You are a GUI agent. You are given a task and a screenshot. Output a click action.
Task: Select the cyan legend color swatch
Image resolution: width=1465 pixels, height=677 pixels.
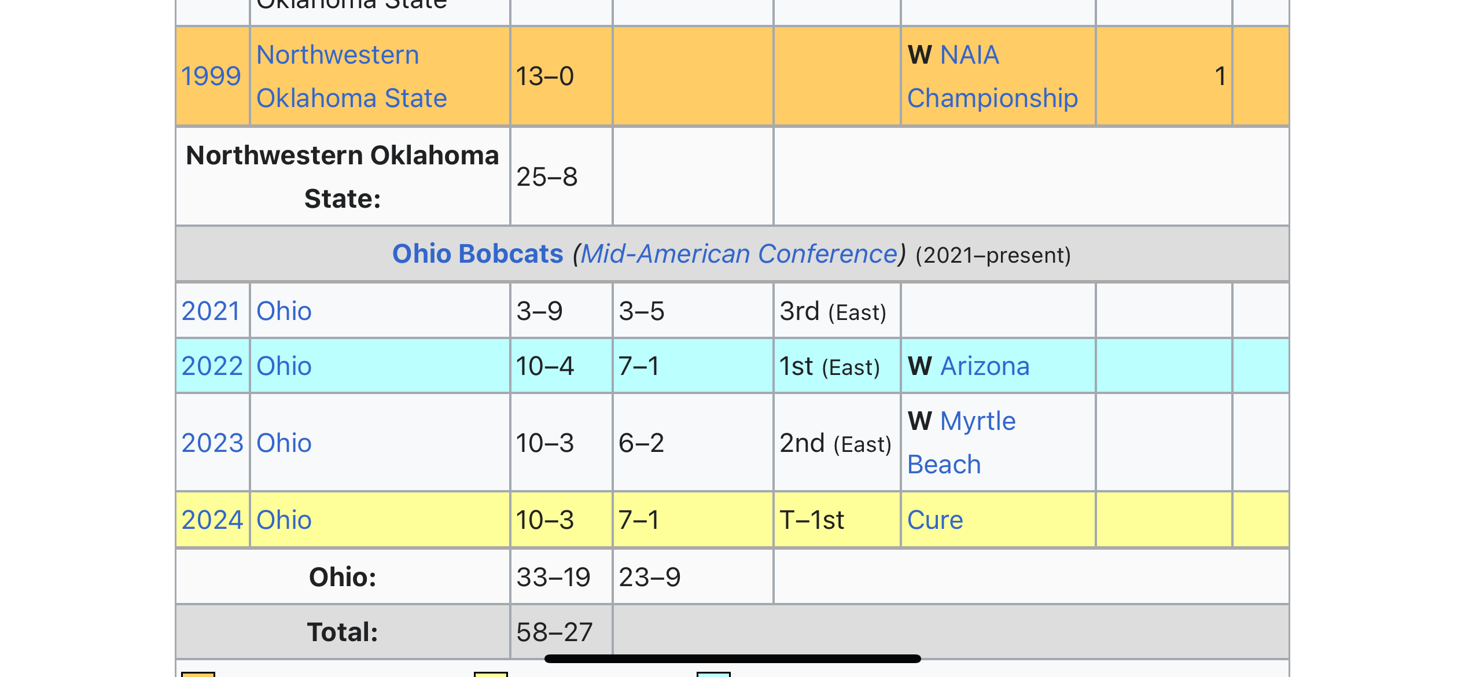[x=713, y=674]
